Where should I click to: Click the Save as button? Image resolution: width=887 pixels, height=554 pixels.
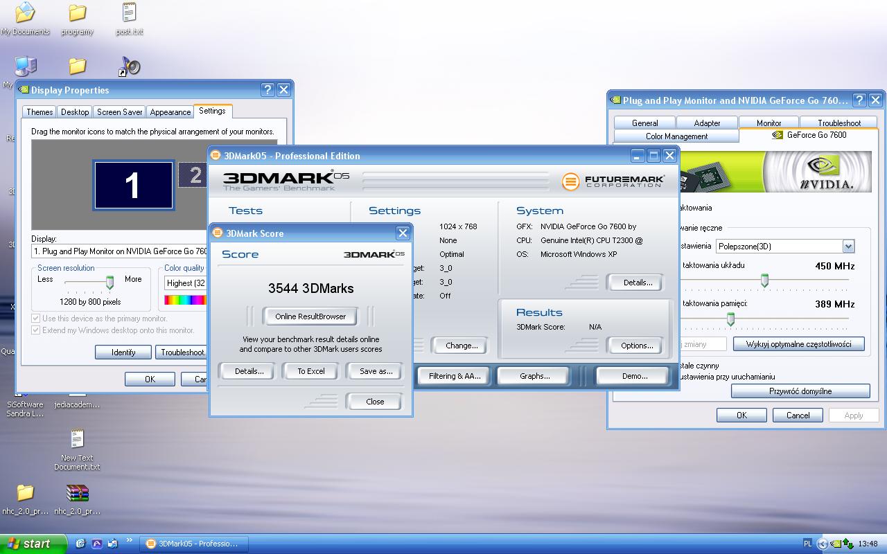(376, 371)
